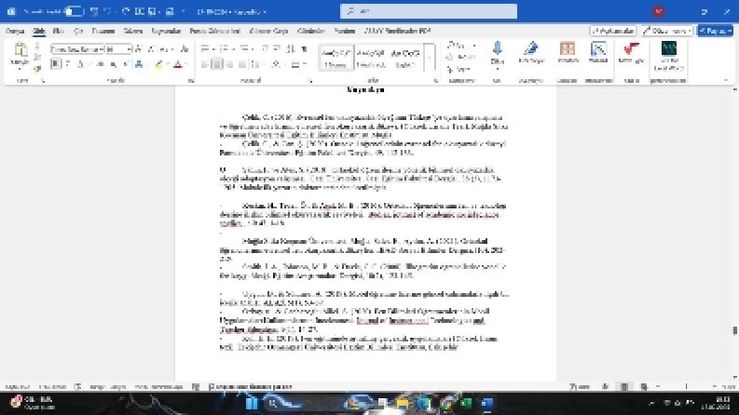The height and width of the screenshot is (415, 739).
Task: Open the font name dropdown
Action: (77, 49)
